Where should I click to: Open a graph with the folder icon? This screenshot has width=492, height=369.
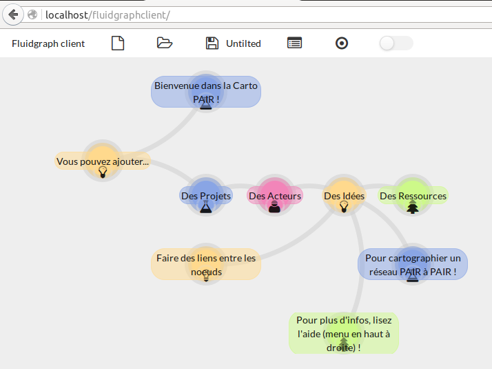165,43
